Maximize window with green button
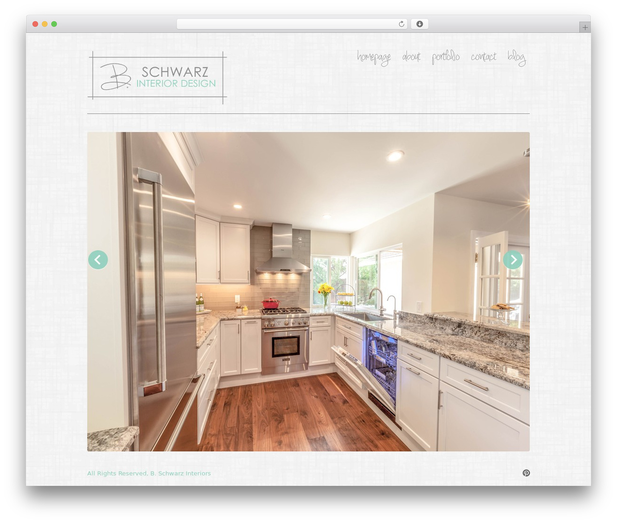This screenshot has width=617, height=523. point(54,24)
